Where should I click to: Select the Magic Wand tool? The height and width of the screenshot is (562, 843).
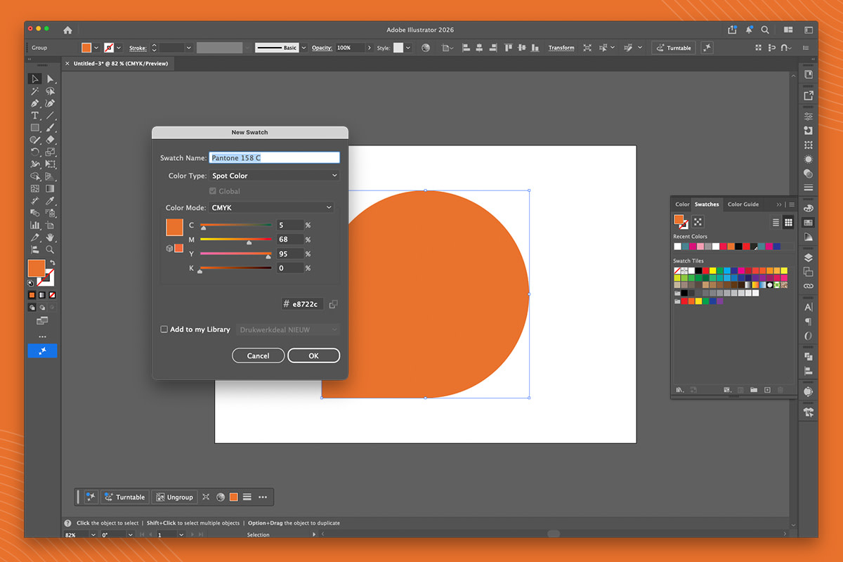click(34, 91)
